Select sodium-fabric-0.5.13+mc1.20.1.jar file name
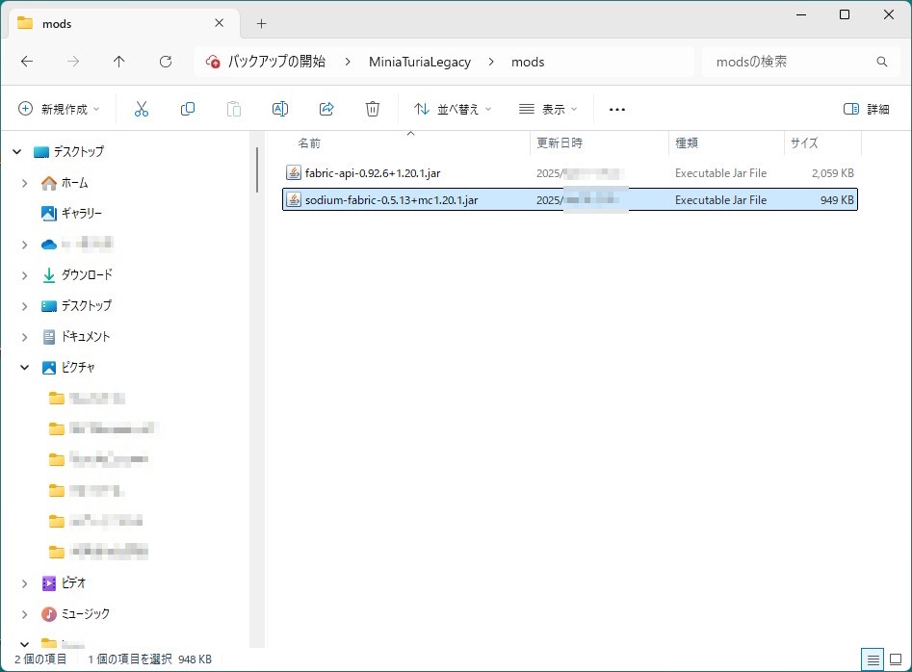The image size is (912, 672). coord(391,200)
